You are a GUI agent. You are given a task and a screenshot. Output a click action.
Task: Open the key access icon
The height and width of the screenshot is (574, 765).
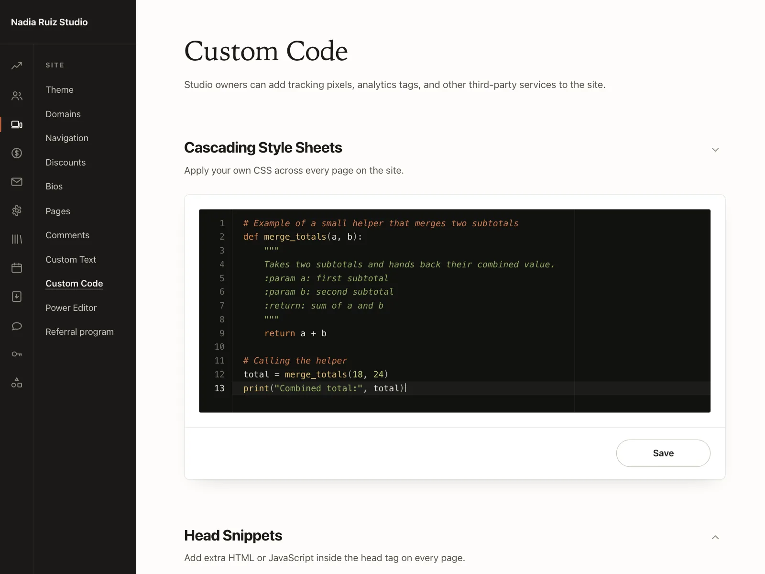click(x=17, y=354)
